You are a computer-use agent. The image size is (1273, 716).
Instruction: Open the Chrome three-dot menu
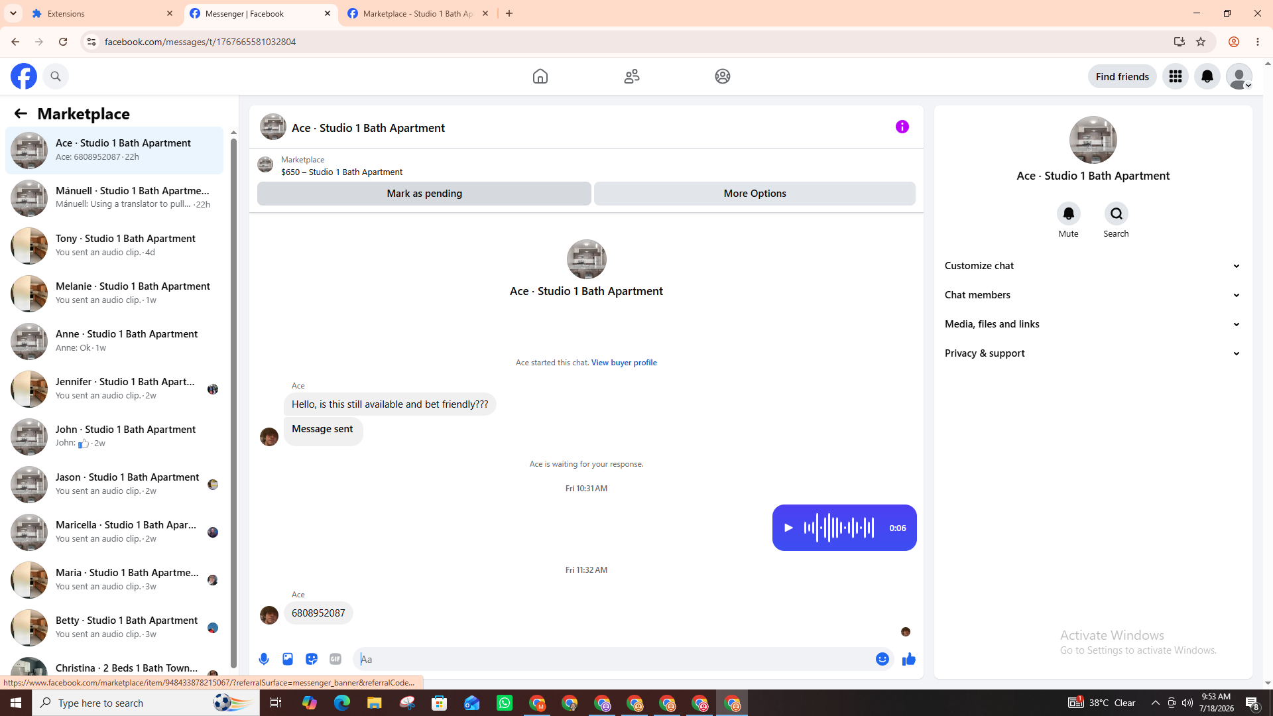(x=1258, y=42)
